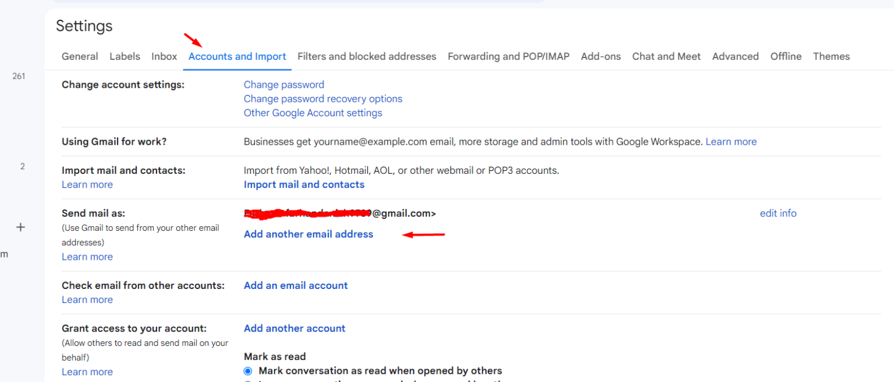The height and width of the screenshot is (382, 894).
Task: Open the Chat and Meet tab
Action: point(666,56)
